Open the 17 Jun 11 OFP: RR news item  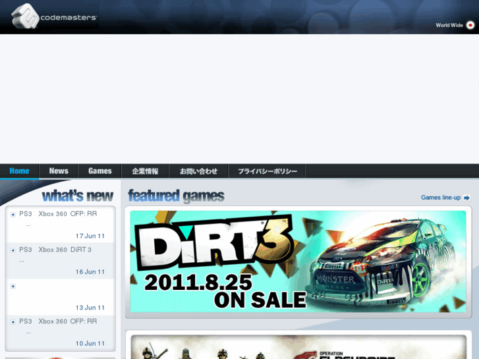coord(58,214)
